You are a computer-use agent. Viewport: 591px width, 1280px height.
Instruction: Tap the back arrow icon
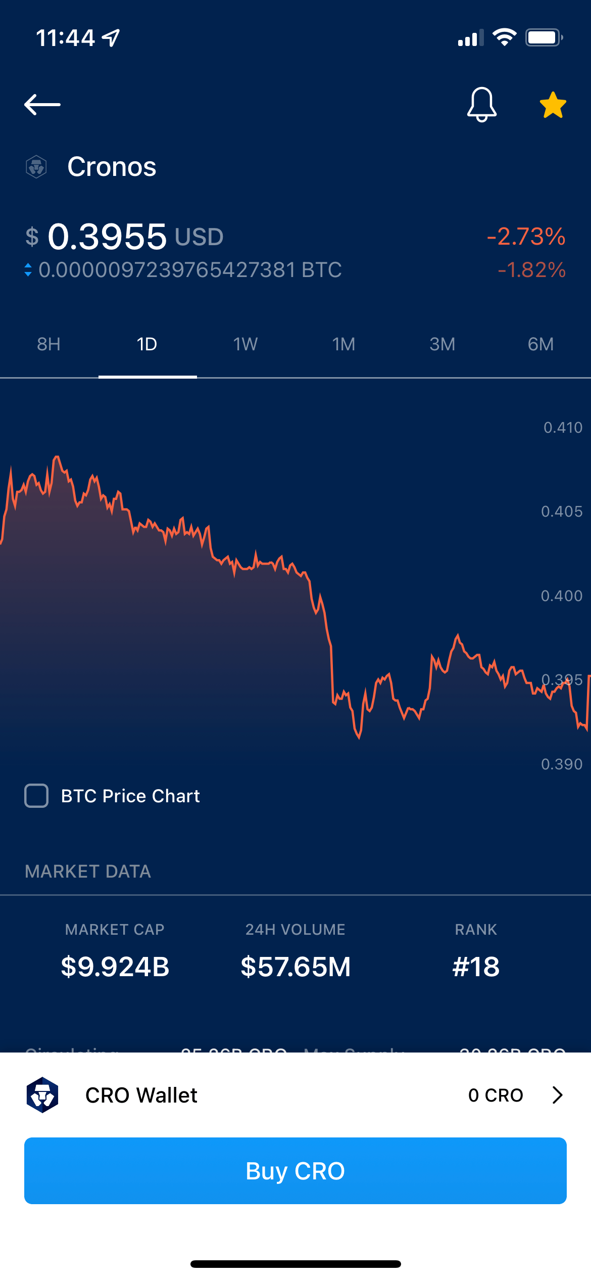click(x=42, y=105)
